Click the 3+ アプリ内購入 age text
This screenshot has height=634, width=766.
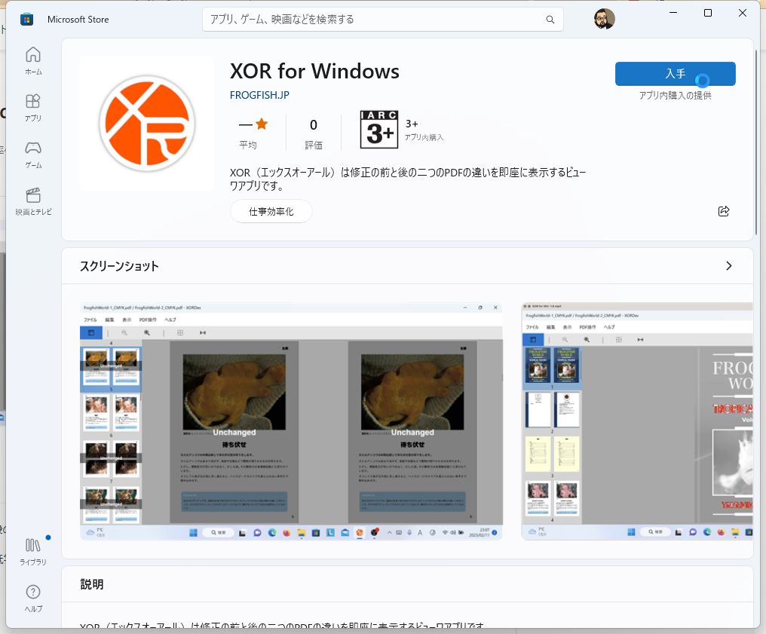(x=424, y=130)
